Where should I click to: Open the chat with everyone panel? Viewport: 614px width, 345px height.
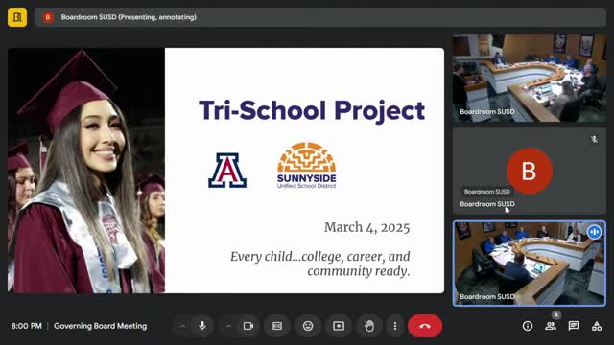pyautogui.click(x=574, y=326)
